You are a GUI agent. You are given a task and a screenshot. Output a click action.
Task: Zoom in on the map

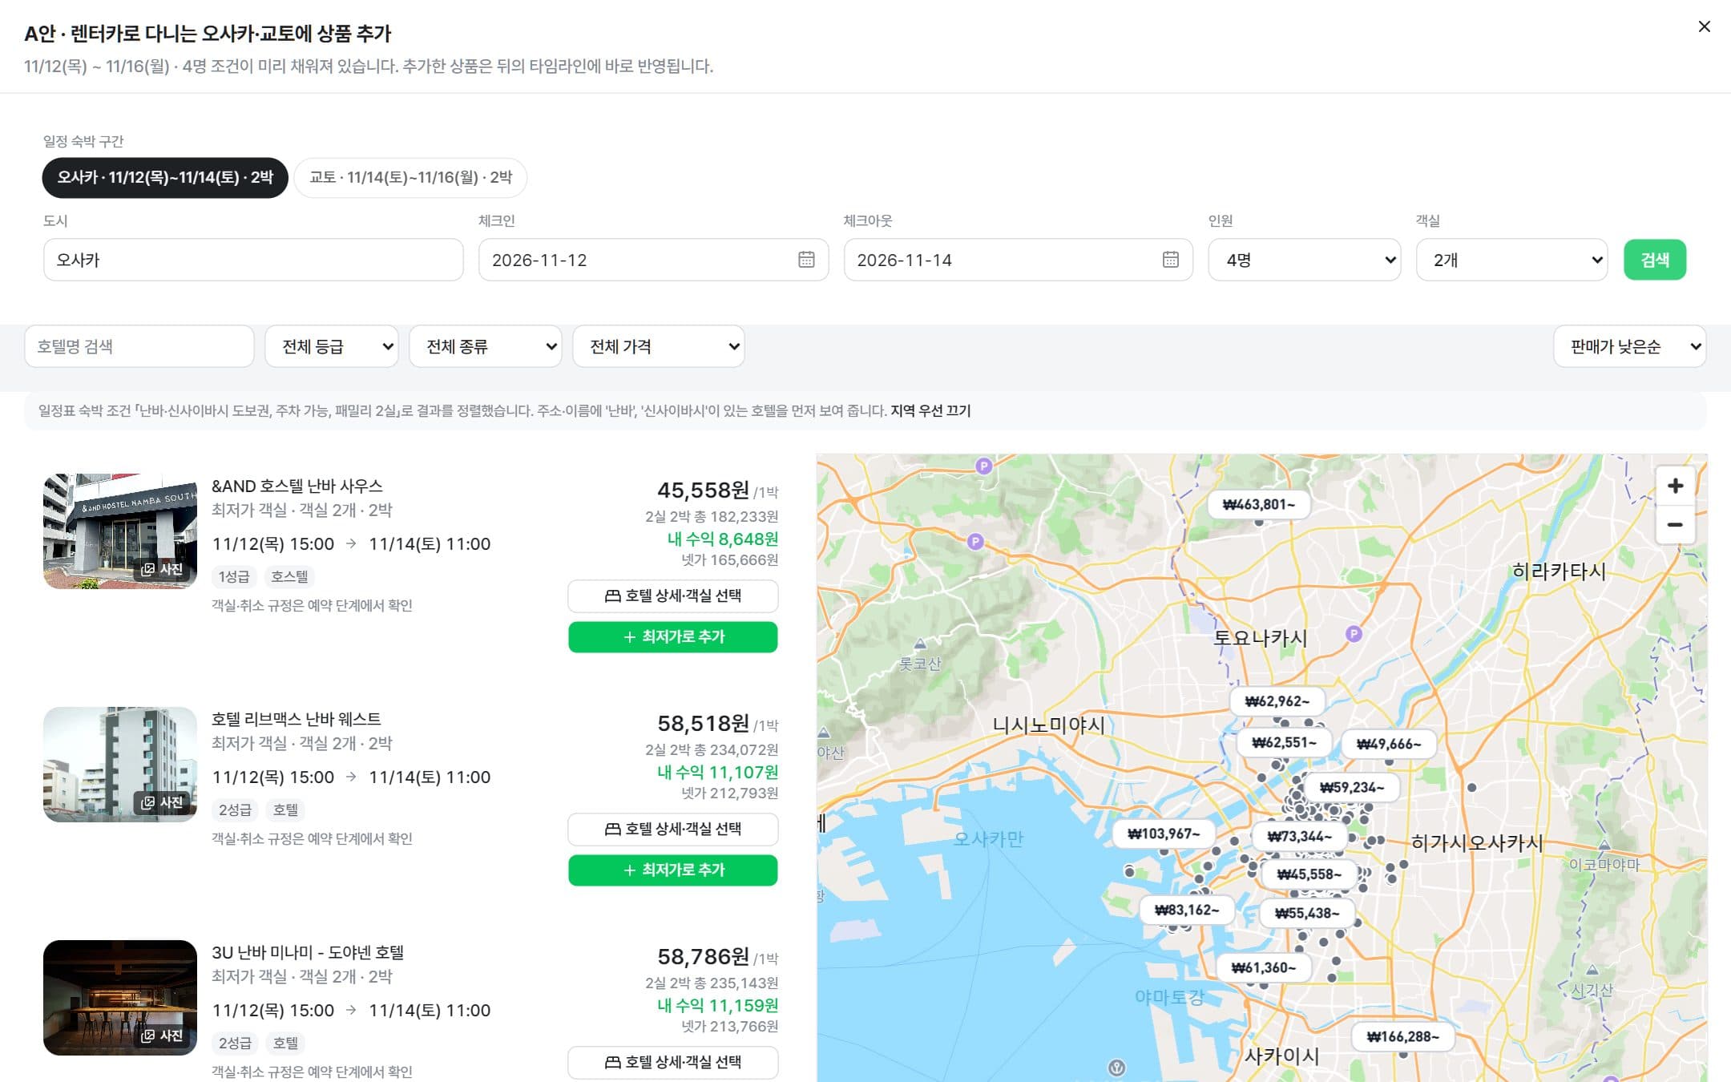(1675, 486)
